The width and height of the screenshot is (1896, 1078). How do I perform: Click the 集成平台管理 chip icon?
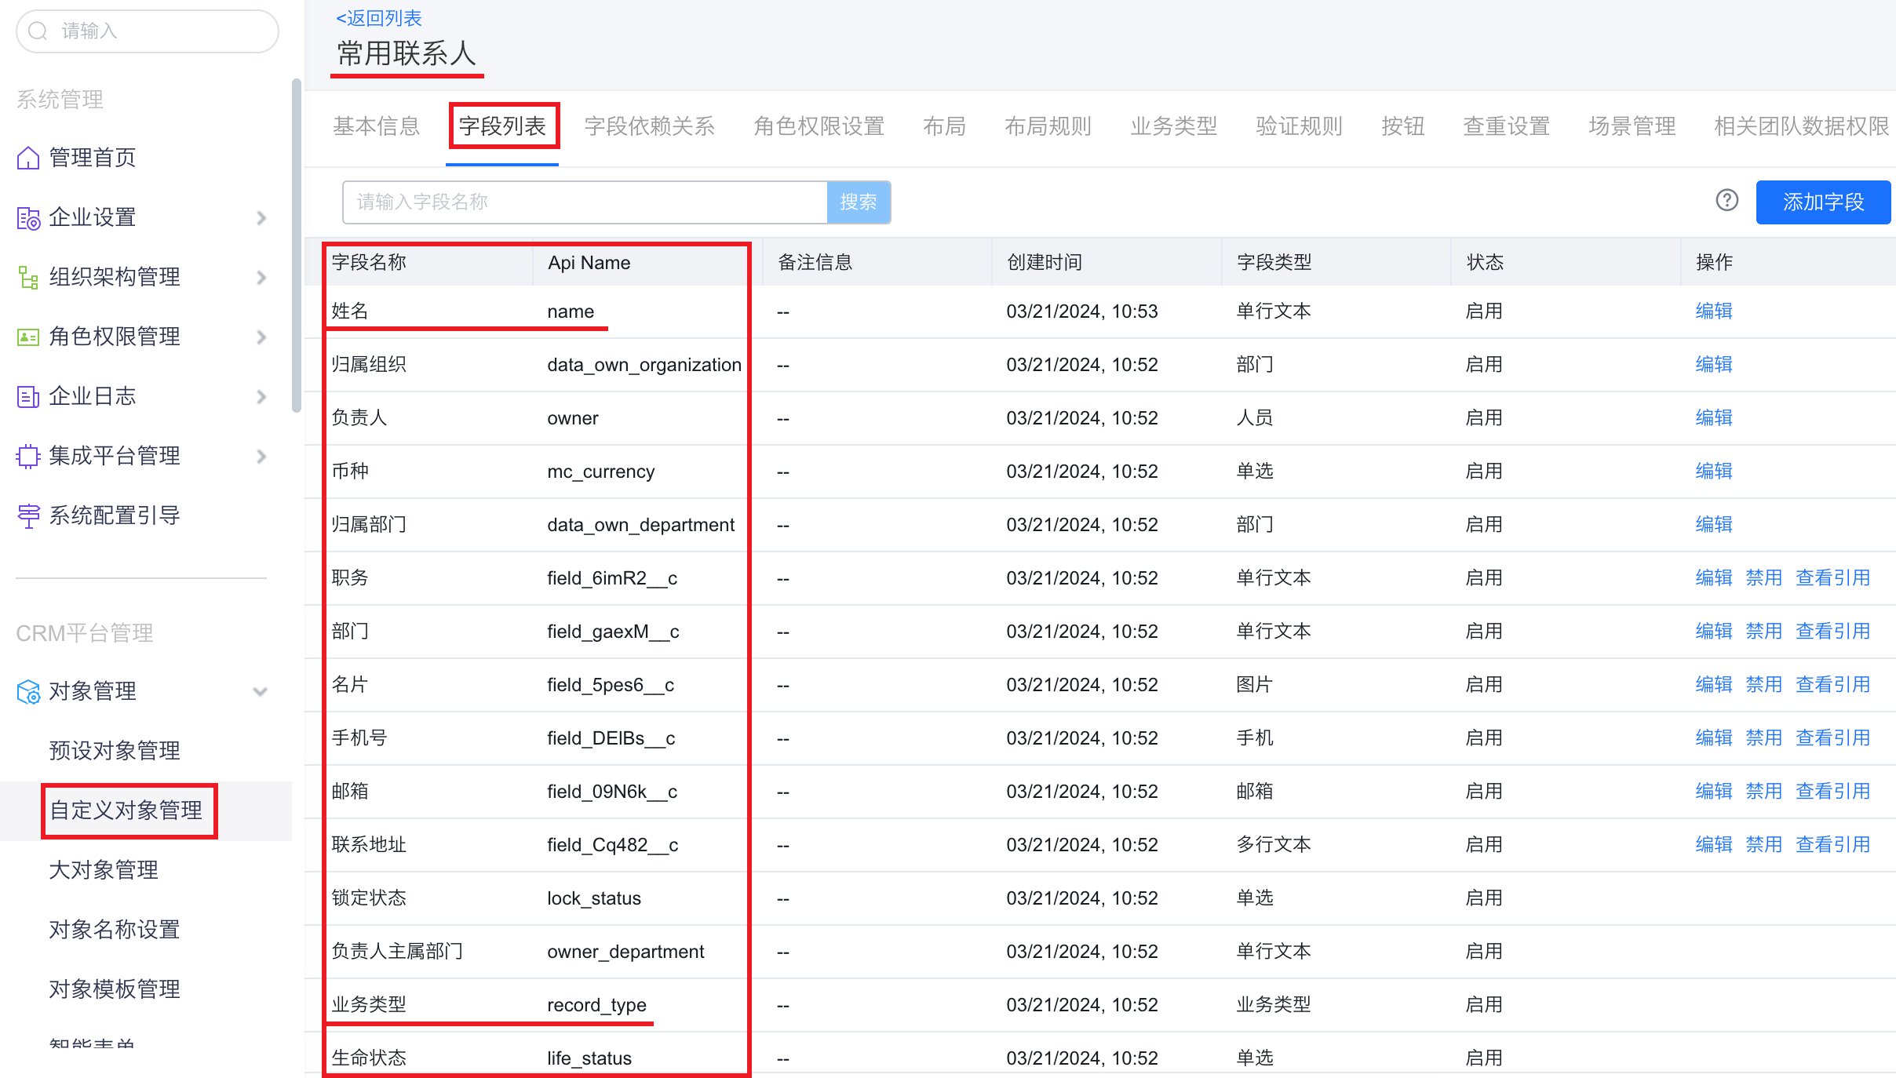click(28, 457)
